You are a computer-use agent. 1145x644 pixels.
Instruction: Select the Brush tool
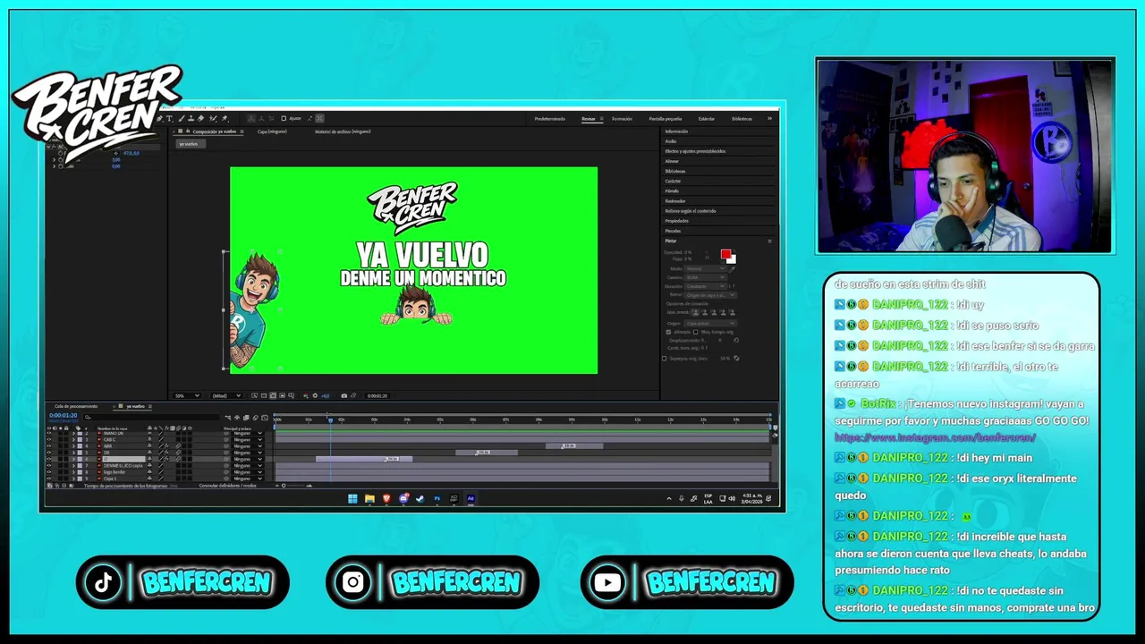182,118
